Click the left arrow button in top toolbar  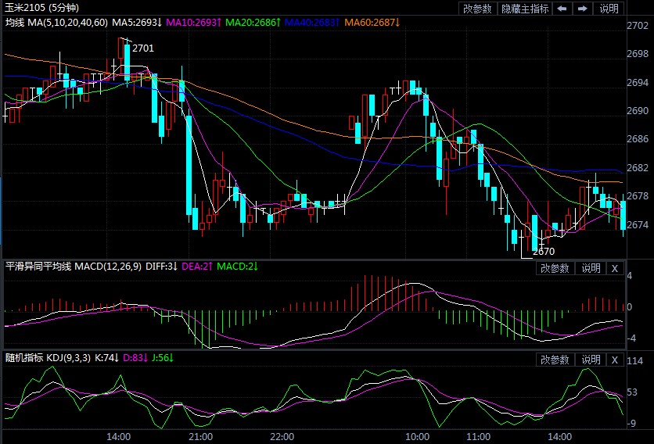tap(562, 9)
